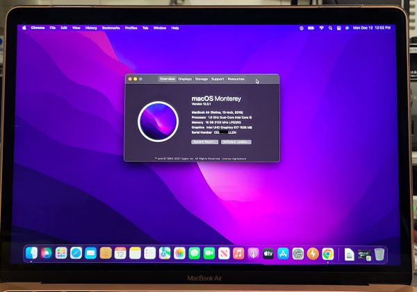Open Launchpad in the Dock
Image resolution: width=417 pixels, height=292 pixels.
point(61,254)
